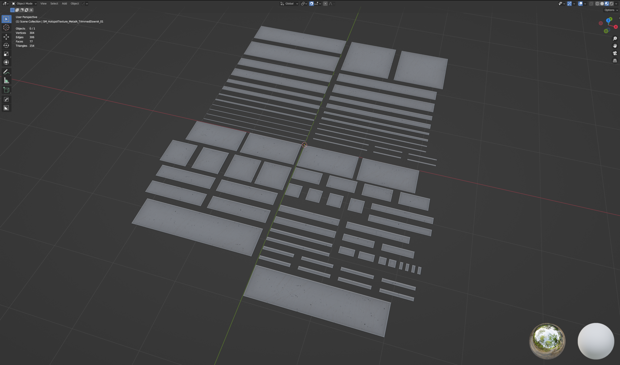Activate the Move tool

[6, 37]
